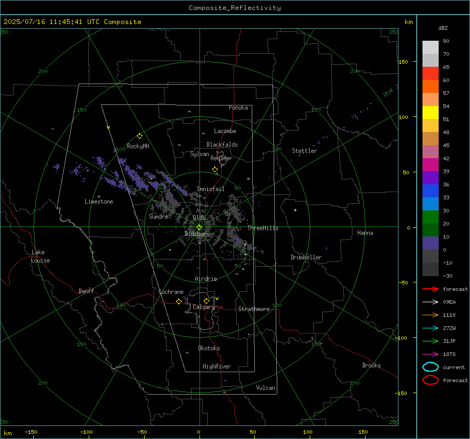Click the Strathmore label
Image resolution: width=470 pixels, height=439 pixels.
click(254, 309)
